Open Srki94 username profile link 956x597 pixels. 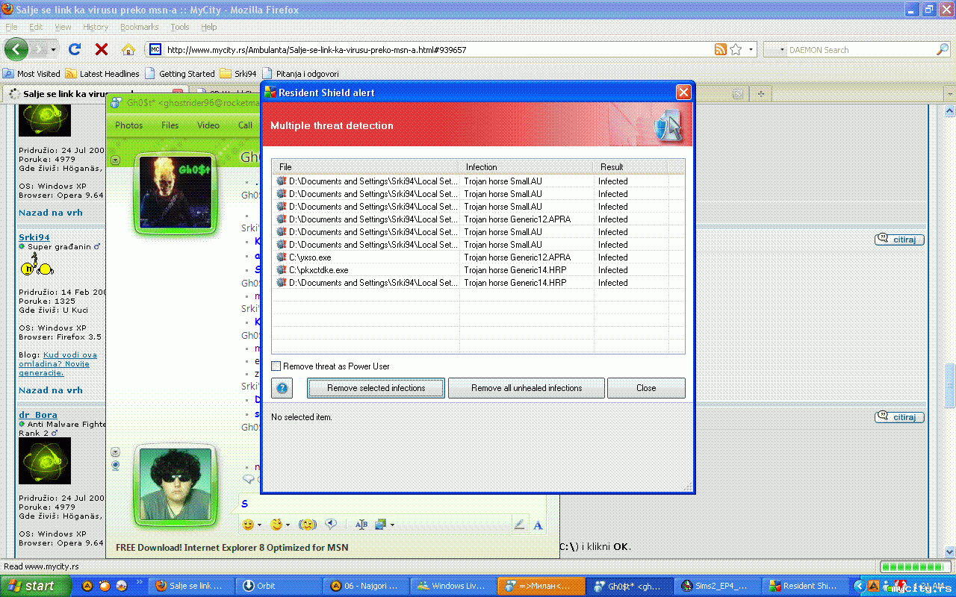coord(34,237)
